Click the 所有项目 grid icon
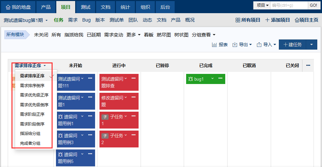 [238, 20]
